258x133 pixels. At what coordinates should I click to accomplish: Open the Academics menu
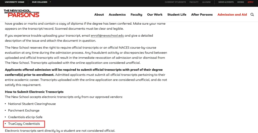coord(117,15)
